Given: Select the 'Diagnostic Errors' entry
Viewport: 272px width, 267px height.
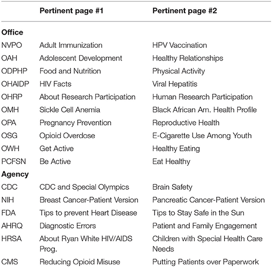Looking at the screenshot, I should point(68,226).
